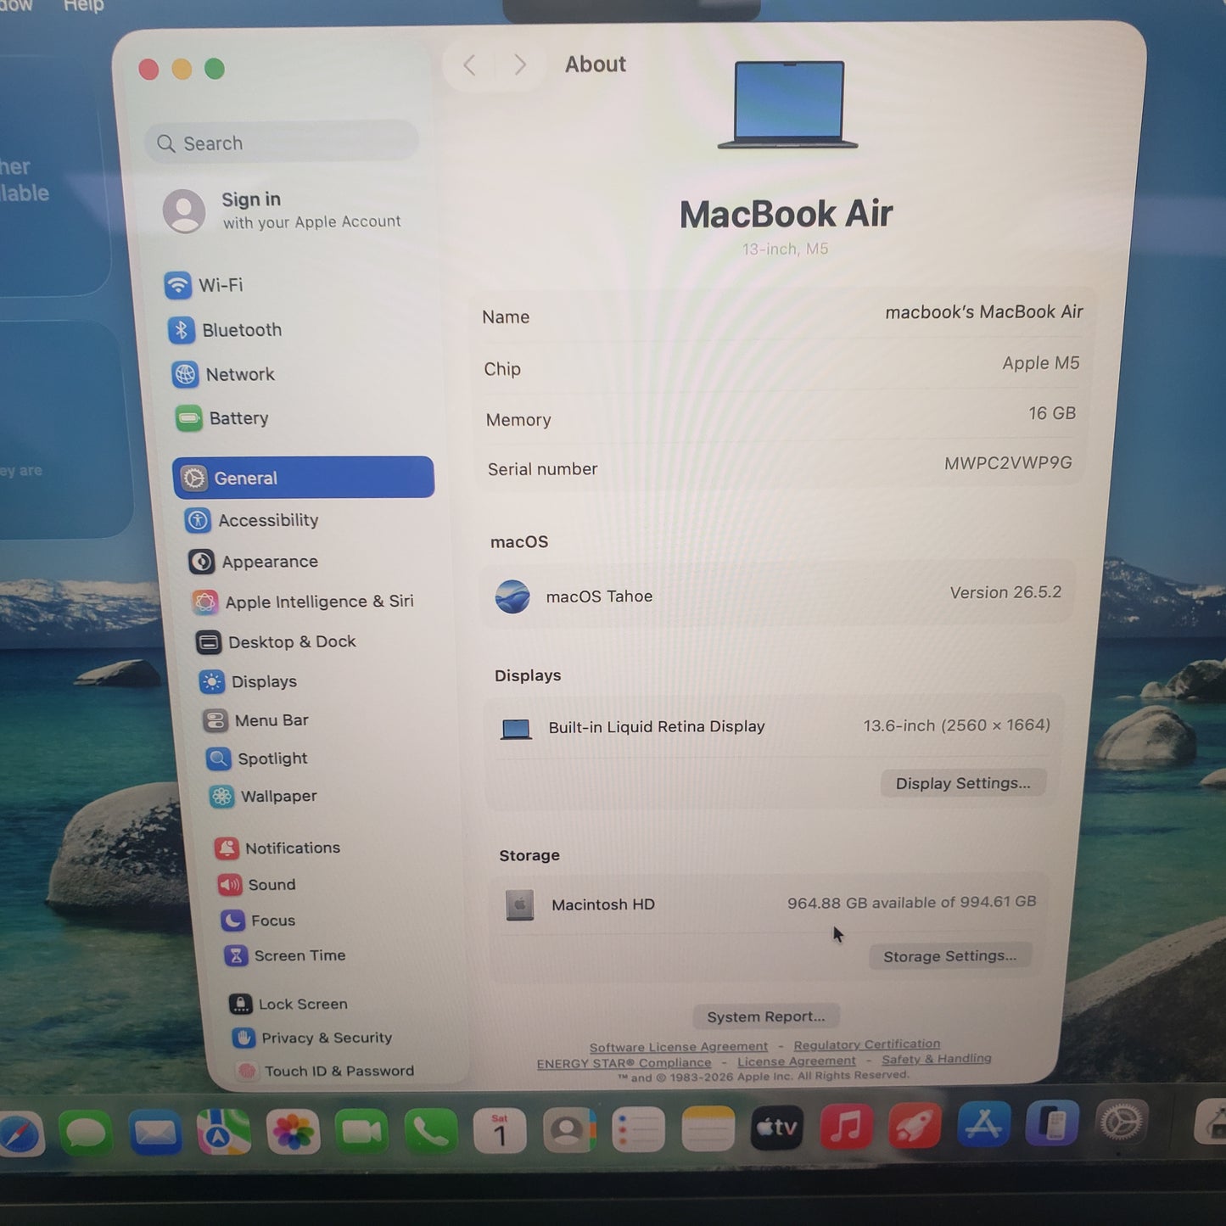Click the Search field in sidebar

282,143
